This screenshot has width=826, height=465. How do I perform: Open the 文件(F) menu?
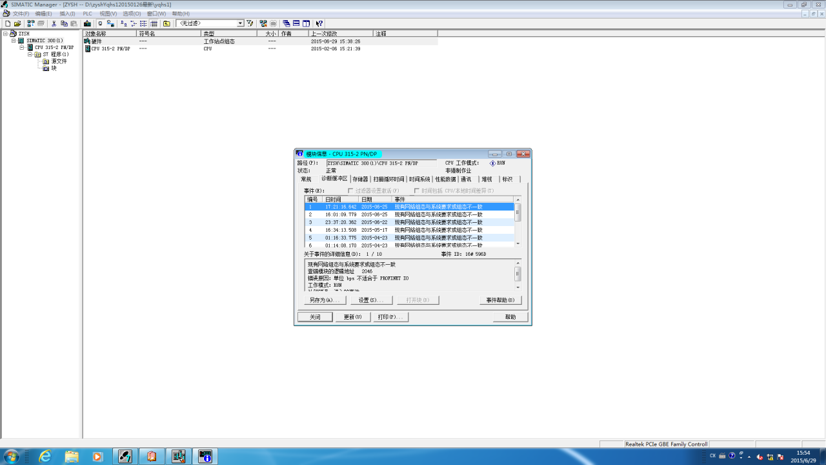point(21,14)
